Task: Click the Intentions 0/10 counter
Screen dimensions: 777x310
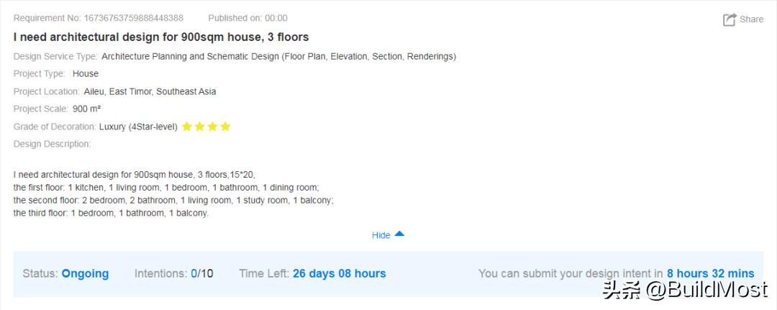Action: (x=201, y=273)
